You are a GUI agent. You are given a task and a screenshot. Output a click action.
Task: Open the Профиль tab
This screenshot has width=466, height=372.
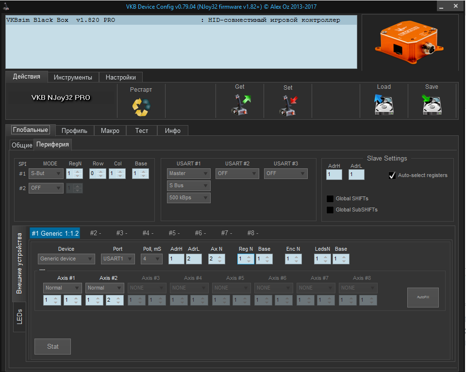74,130
